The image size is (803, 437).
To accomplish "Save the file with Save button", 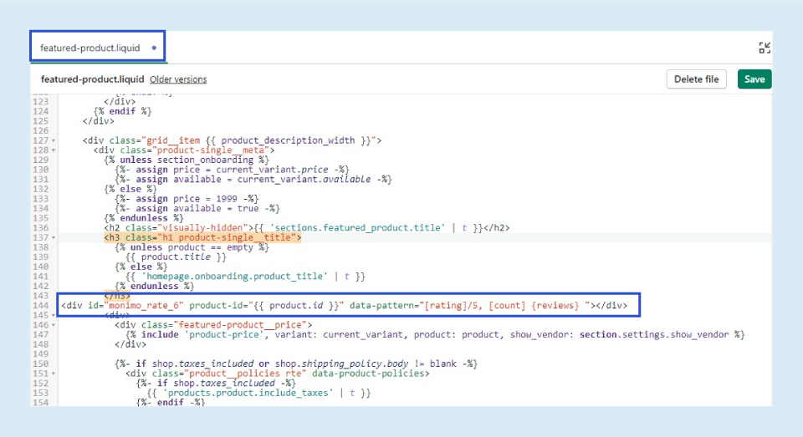I will [x=754, y=79].
